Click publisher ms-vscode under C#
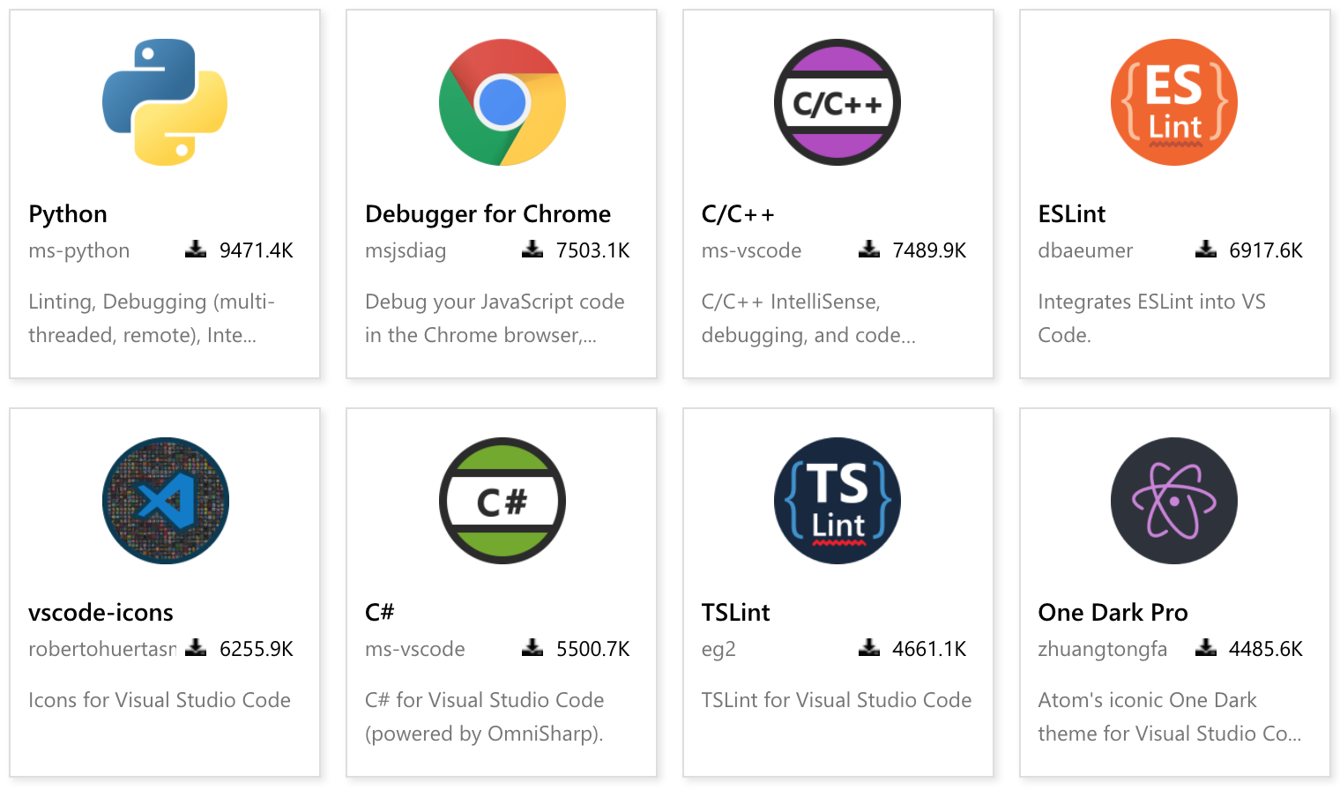This screenshot has width=1340, height=790. (414, 649)
